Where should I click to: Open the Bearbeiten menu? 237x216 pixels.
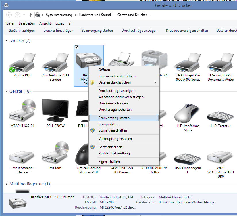click(27, 23)
